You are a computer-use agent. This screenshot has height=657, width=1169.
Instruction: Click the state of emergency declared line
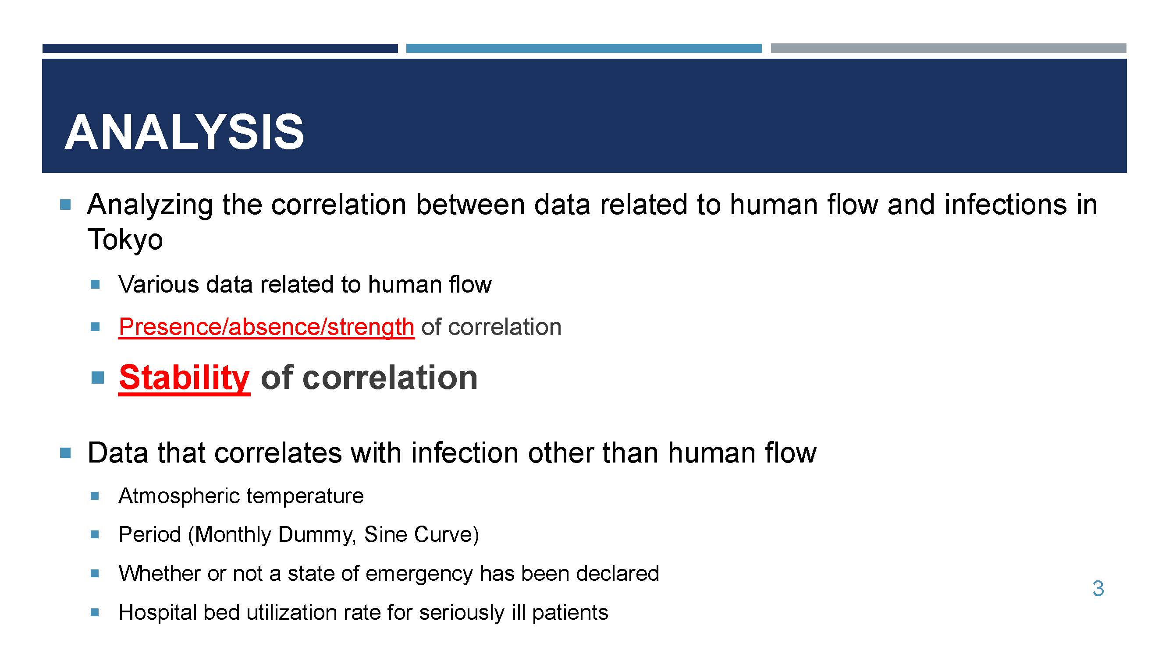[388, 574]
